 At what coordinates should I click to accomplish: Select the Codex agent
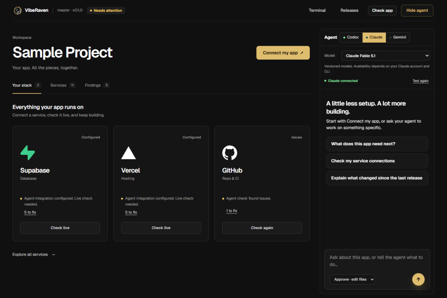(x=351, y=38)
